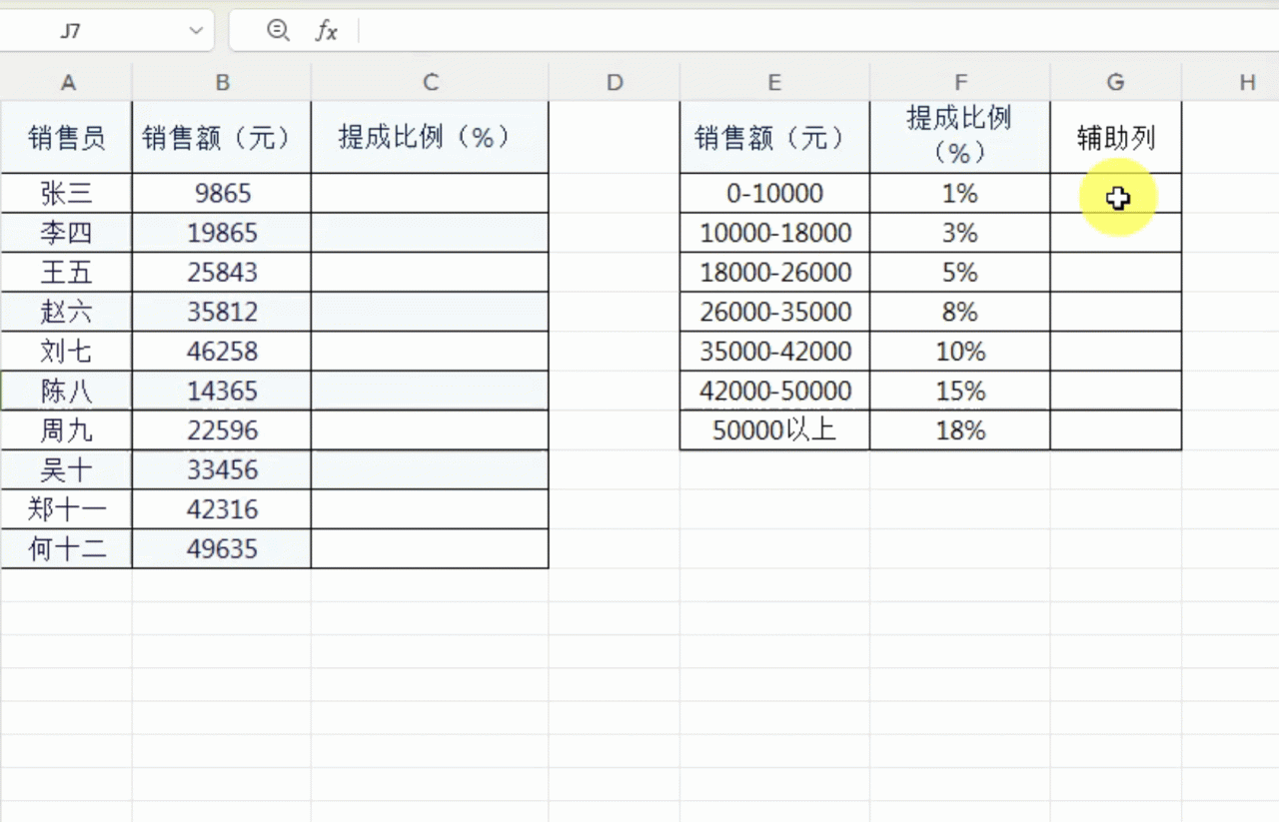1279x822 pixels.
Task: Select the 辅助列 cell next to 18%
Action: point(1116,430)
